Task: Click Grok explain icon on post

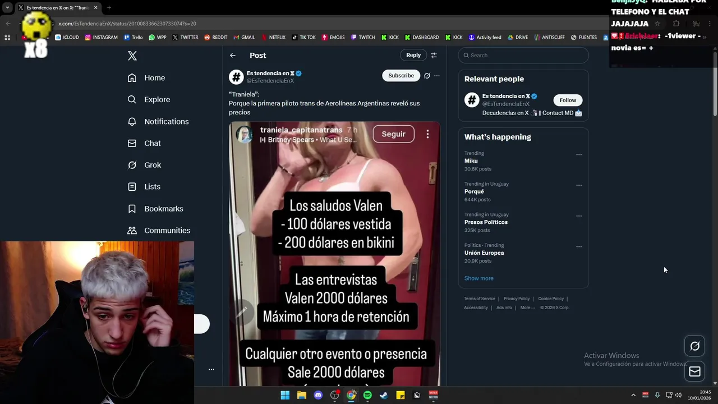Action: tap(427, 76)
